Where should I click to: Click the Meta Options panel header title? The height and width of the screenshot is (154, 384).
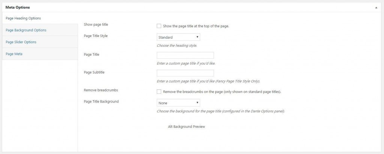[18, 7]
